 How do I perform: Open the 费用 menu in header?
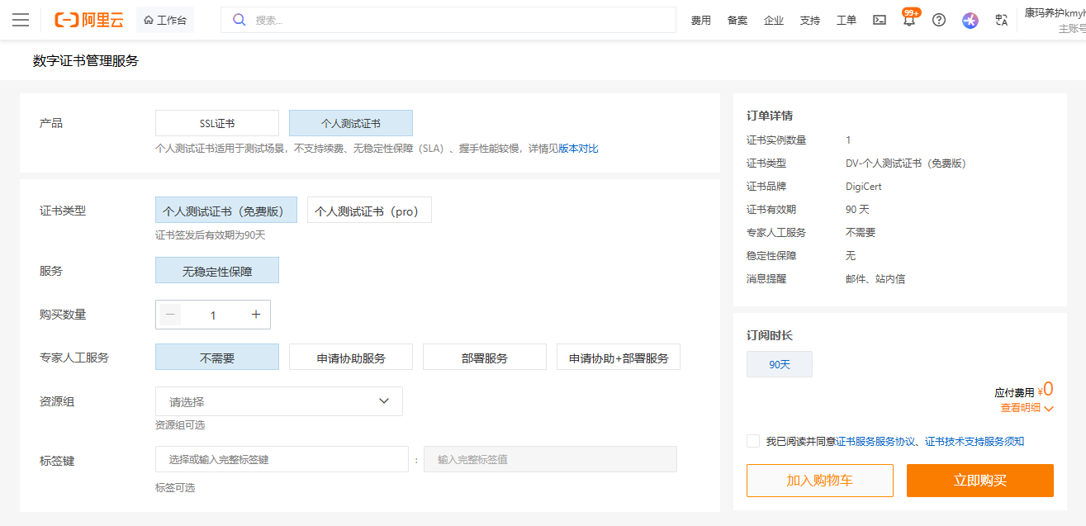(700, 21)
